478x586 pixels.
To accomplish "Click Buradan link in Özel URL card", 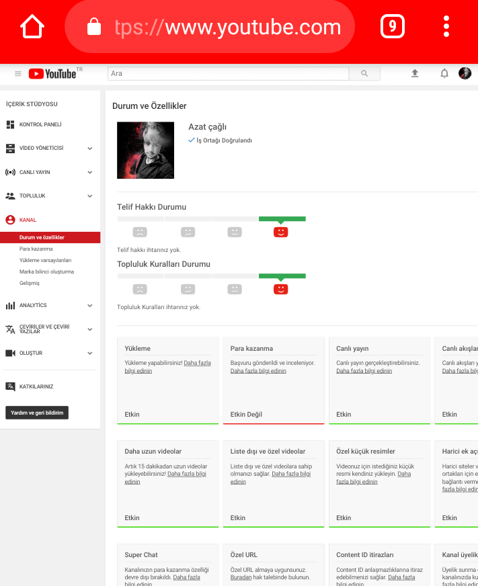I will [x=241, y=577].
